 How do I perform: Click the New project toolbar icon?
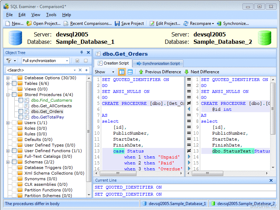[8, 23]
